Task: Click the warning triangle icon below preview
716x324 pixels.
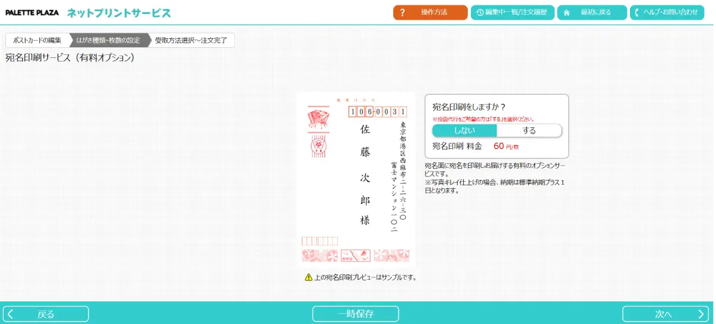Action: click(x=308, y=277)
